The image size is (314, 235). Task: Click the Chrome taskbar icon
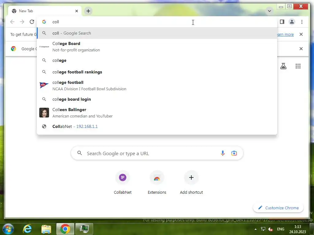pyautogui.click(x=65, y=229)
